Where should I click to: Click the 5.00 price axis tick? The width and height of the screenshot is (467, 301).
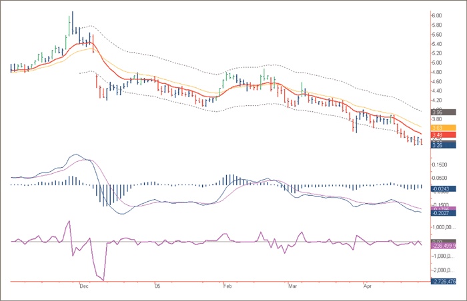[437, 63]
